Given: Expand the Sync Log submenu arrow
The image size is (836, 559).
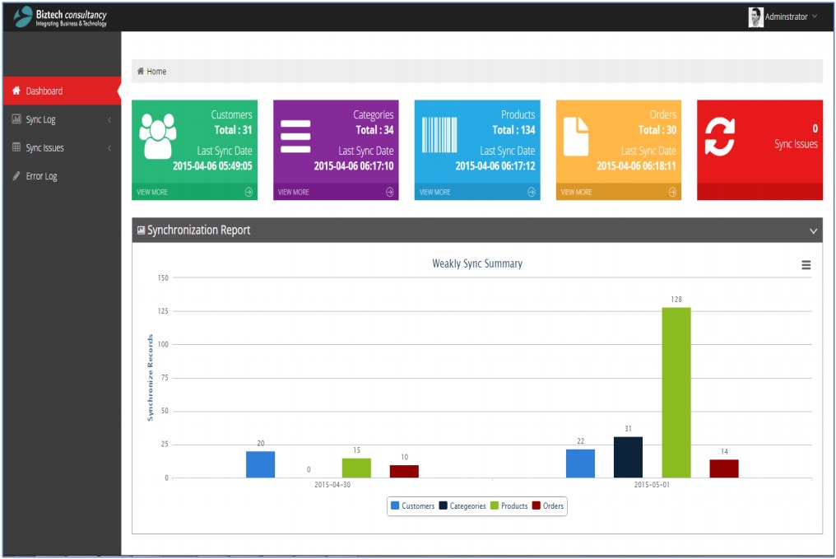Looking at the screenshot, I should coord(109,119).
